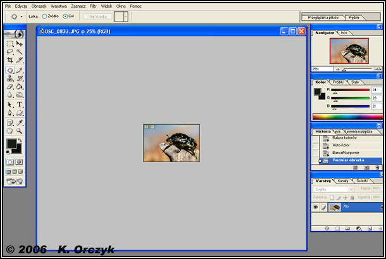Click the color spectrum ramp bar

point(347,117)
